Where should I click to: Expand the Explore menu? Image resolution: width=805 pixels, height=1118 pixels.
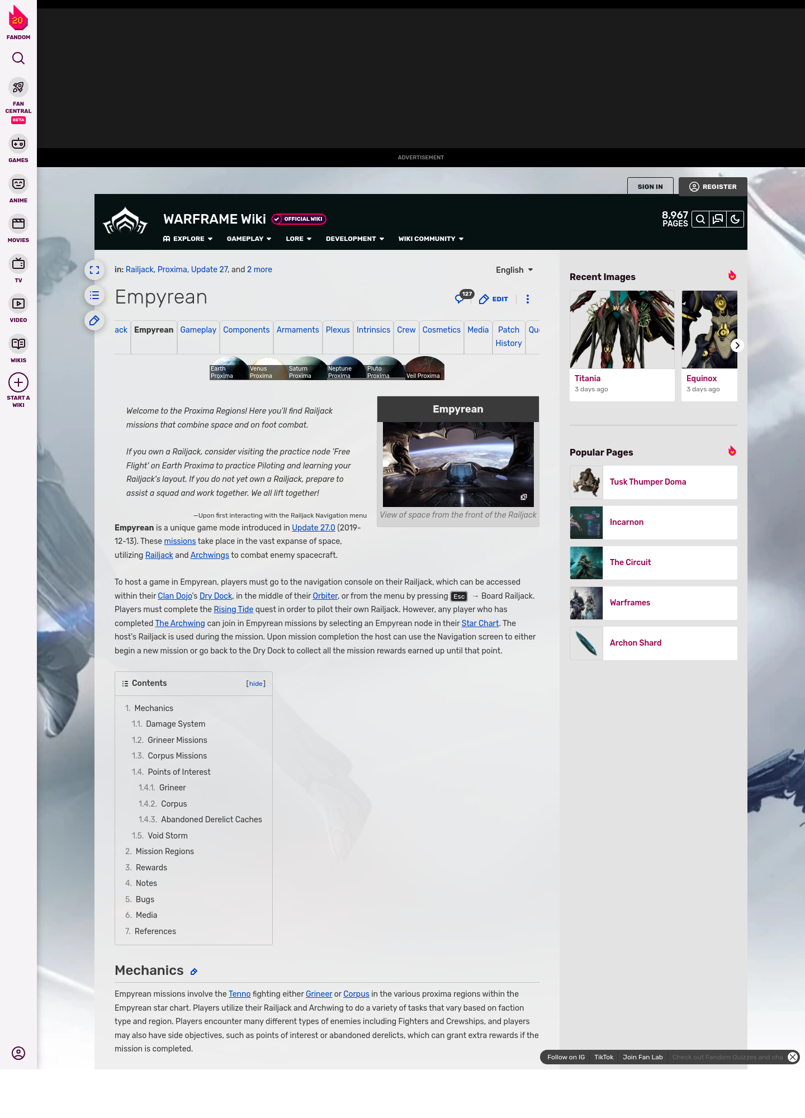click(x=188, y=239)
